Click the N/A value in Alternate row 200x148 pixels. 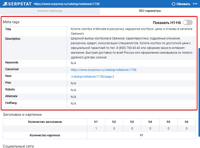[x=73, y=97]
